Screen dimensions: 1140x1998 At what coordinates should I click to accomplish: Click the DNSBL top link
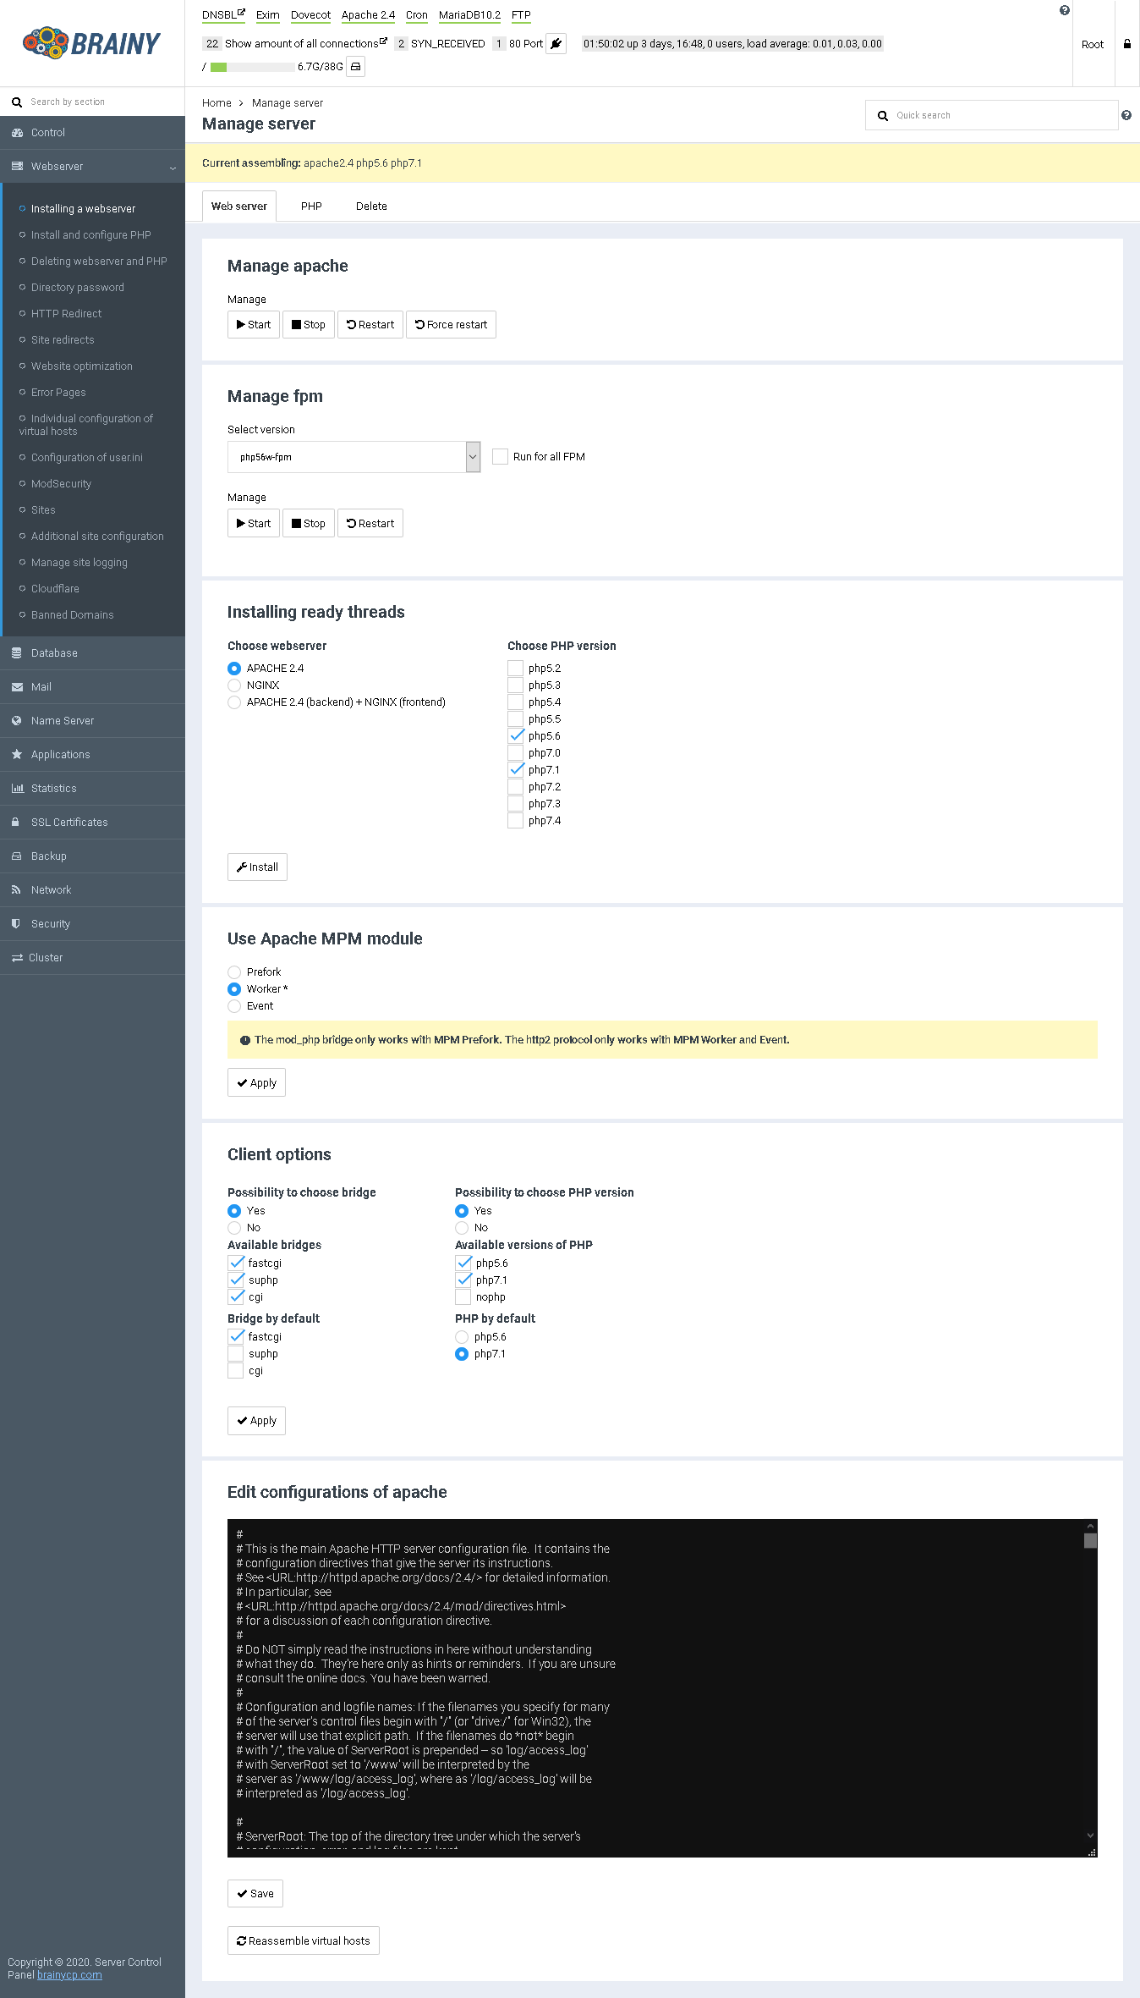point(223,15)
